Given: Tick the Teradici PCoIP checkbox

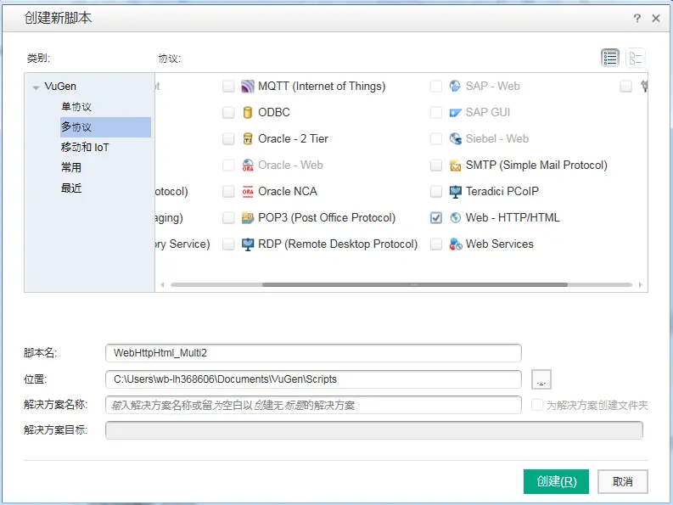Looking at the screenshot, I should coord(436,191).
